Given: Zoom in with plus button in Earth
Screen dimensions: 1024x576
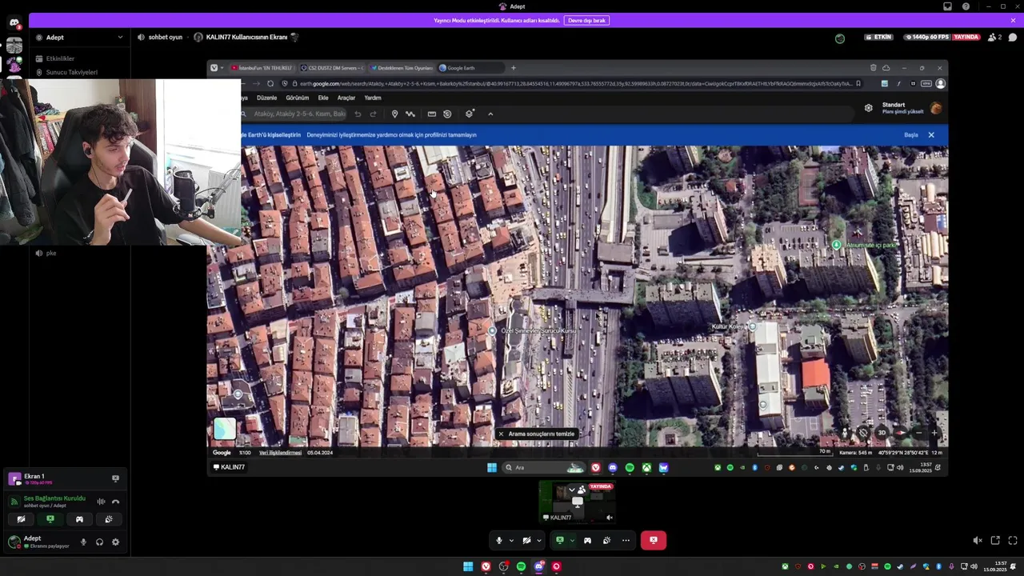Looking at the screenshot, I should (934, 433).
